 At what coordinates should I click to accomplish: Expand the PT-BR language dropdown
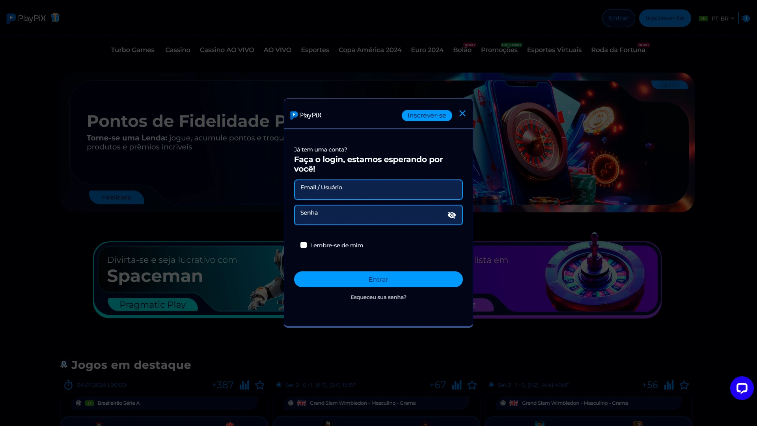pos(716,19)
